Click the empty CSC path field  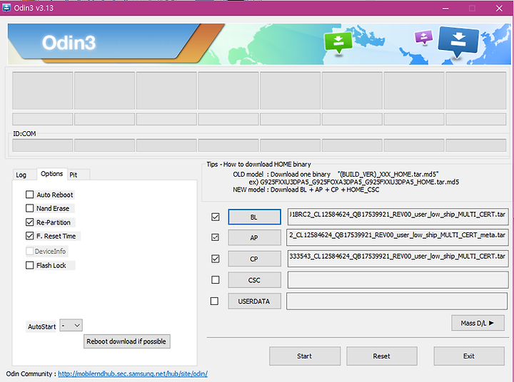[x=398, y=280]
